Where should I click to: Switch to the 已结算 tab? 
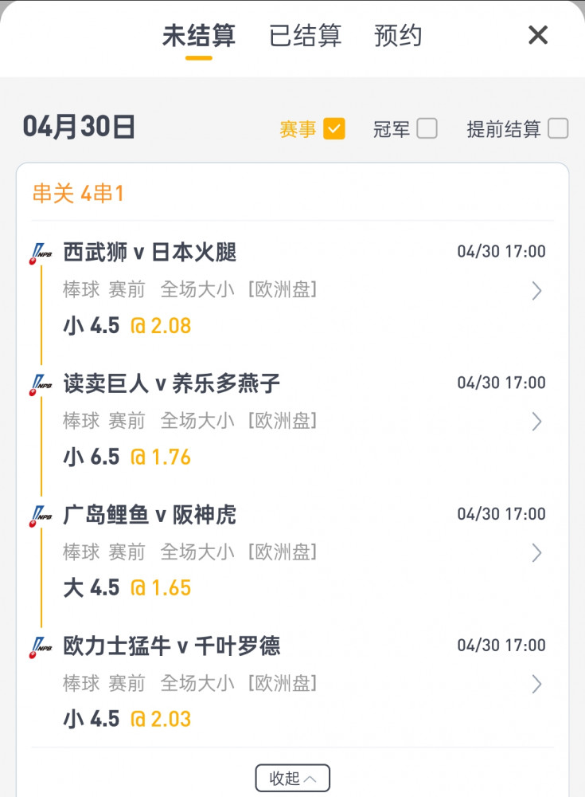point(305,36)
